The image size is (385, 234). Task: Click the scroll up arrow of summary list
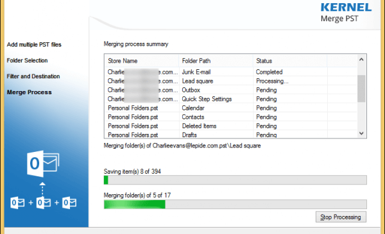[361, 60]
